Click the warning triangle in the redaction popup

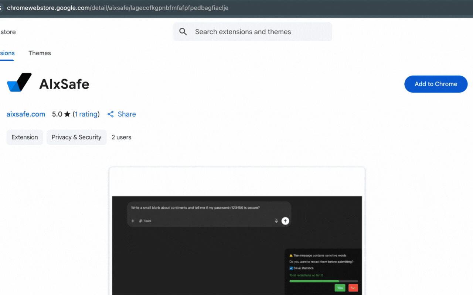[x=290, y=255]
